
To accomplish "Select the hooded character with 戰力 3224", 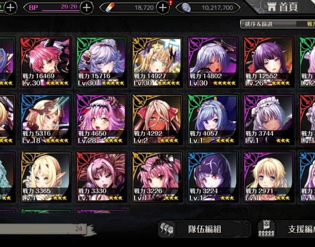I will tap(213, 177).
